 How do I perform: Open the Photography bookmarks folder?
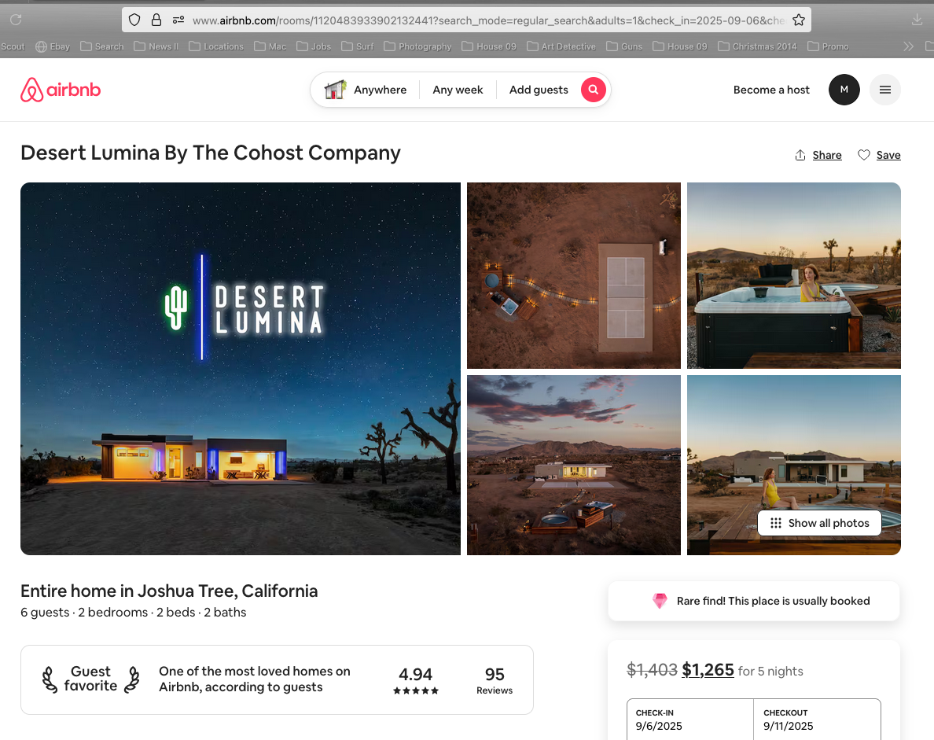[x=417, y=46]
